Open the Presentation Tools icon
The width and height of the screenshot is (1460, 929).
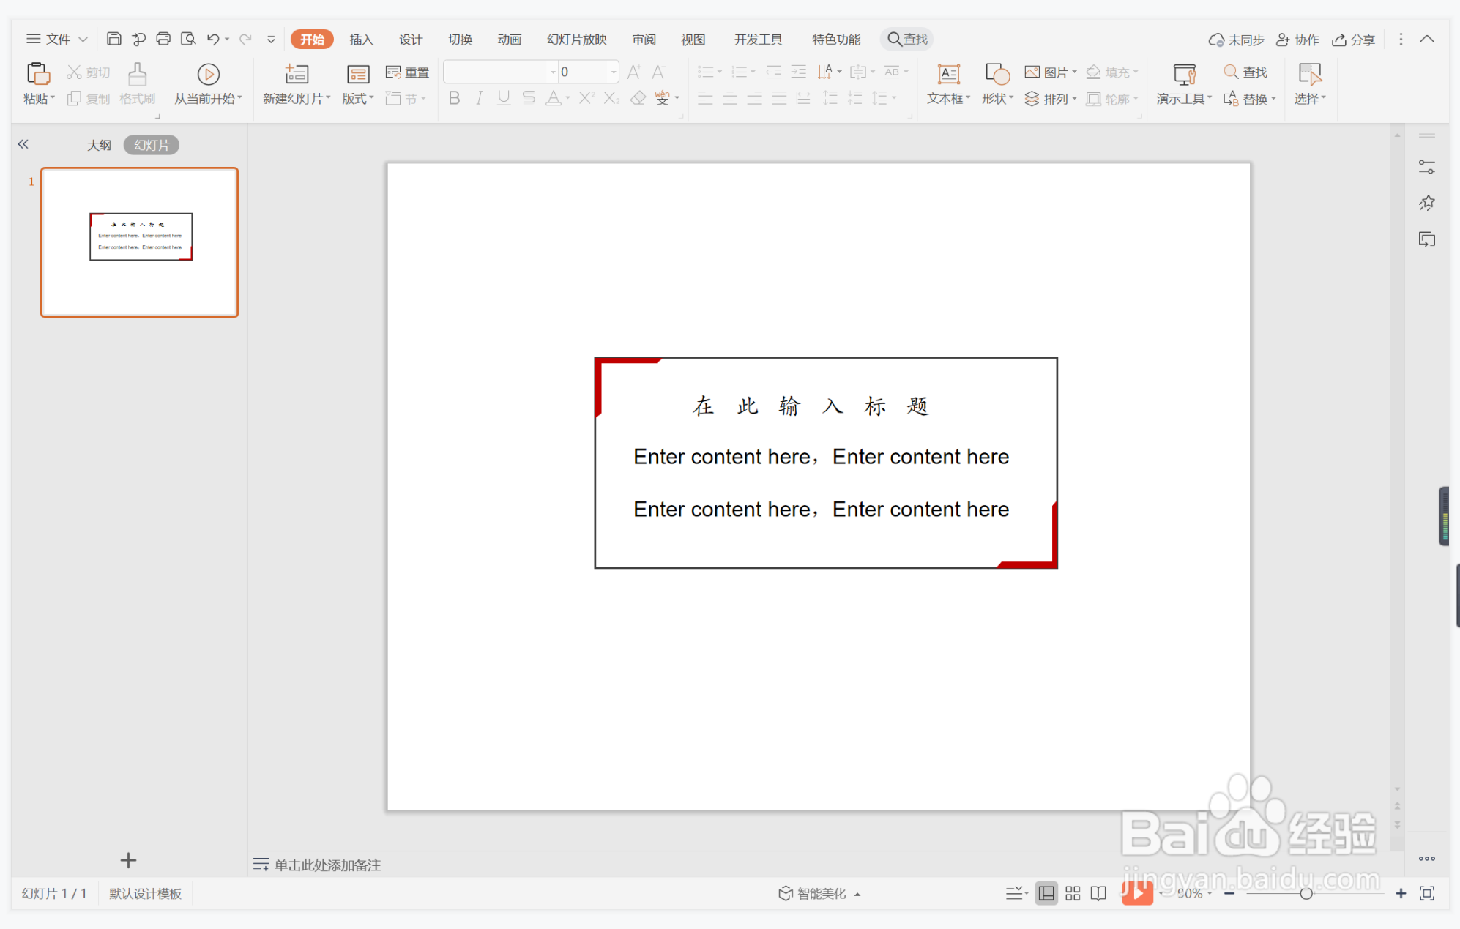pos(1183,74)
